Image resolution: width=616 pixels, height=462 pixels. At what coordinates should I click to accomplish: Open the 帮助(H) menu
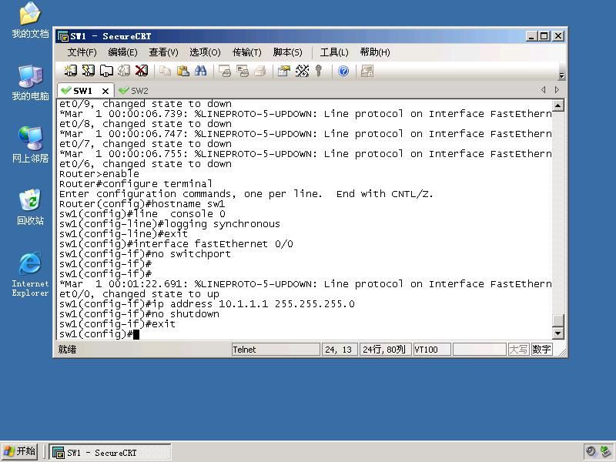(x=375, y=52)
